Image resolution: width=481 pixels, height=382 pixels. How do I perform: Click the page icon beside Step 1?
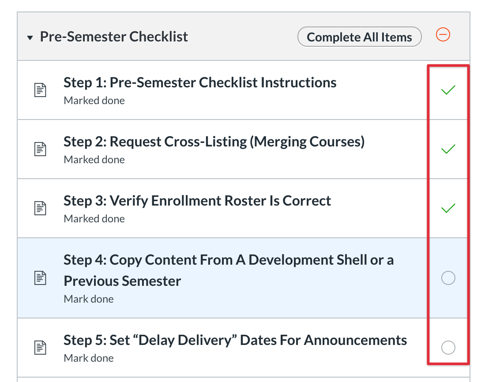pos(41,90)
